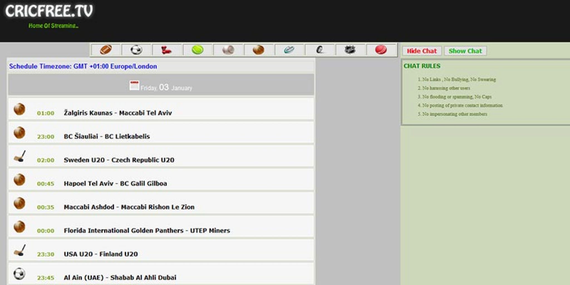Click the 00:00 time of Florida International match
Viewport: 570px width, 285px height.
click(x=46, y=231)
